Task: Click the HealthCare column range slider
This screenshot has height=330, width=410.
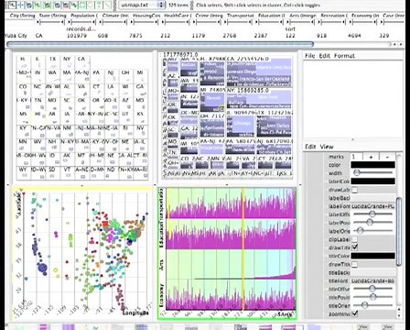Action: click(176, 22)
